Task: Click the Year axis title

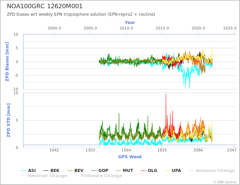Action: click(130, 23)
